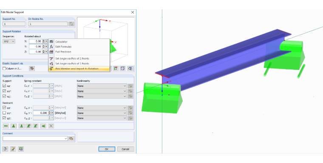
Task: Expand the Comment combo box arrow
Action: 66,138
